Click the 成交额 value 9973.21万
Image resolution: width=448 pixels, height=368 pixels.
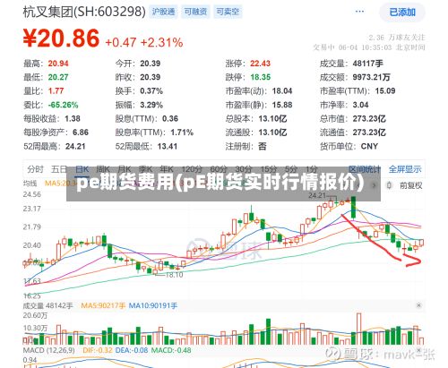(371, 77)
